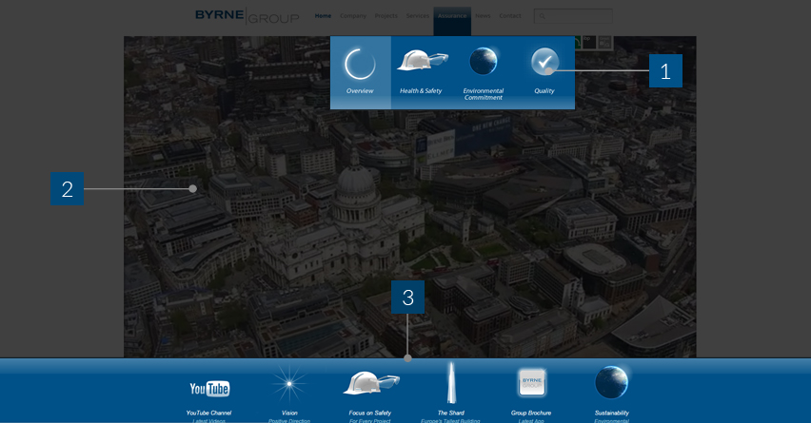The width and height of the screenshot is (811, 423).
Task: Click the Byrne Group logo
Action: point(247,15)
